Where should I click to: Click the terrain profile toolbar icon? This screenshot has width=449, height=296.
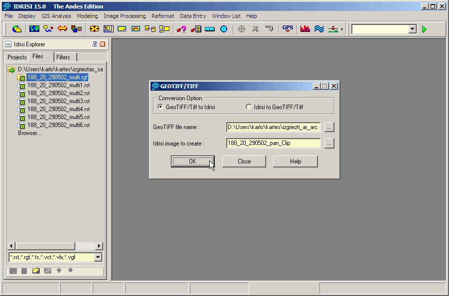pos(333,29)
